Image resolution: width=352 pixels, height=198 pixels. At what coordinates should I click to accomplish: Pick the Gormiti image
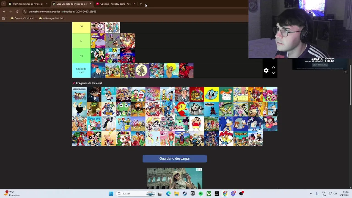(x=197, y=94)
